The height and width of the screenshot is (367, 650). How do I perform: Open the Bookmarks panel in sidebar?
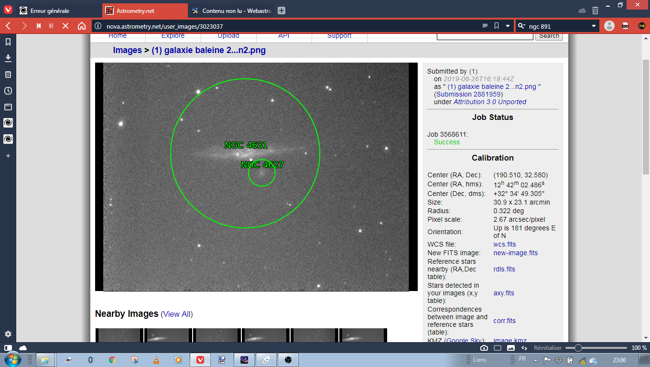click(x=8, y=42)
